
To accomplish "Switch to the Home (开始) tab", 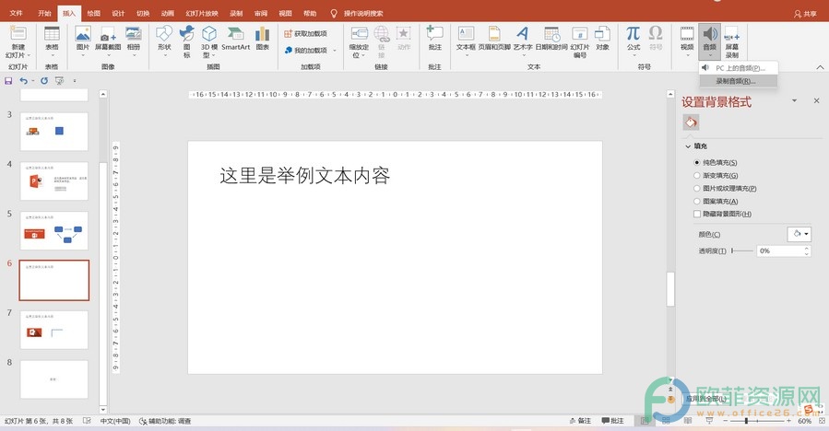I will (x=44, y=13).
